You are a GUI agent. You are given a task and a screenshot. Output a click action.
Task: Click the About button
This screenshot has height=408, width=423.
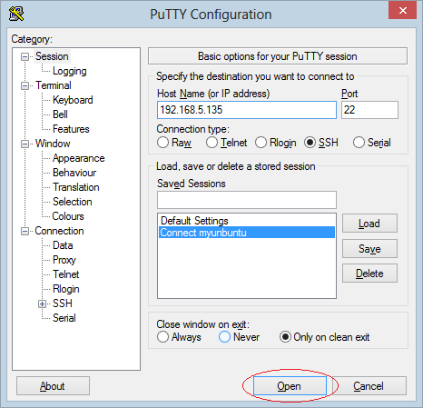53,386
